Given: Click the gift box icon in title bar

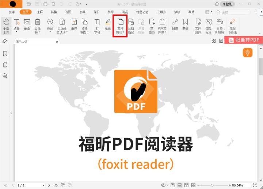Looking at the screenshot, I should pos(217,4).
